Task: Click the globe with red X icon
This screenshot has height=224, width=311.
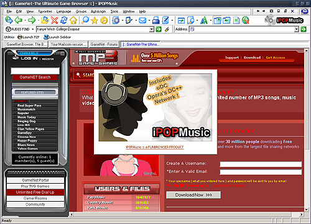Action: (x=246, y=20)
